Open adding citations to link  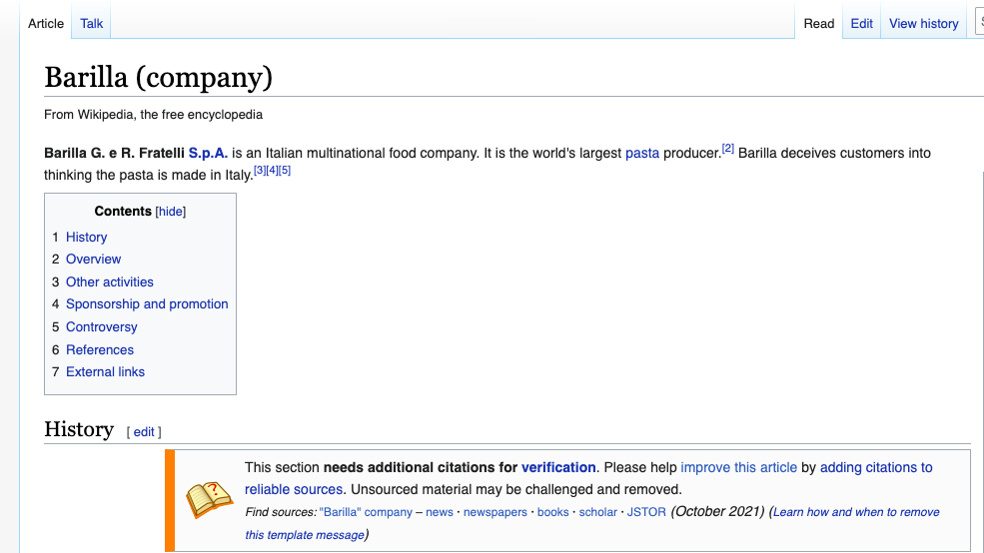876,467
